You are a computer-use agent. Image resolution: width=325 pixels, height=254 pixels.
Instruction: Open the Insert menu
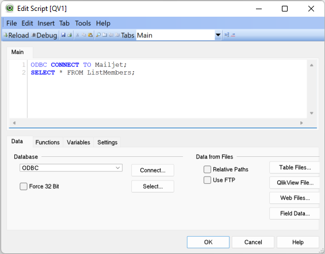point(46,23)
